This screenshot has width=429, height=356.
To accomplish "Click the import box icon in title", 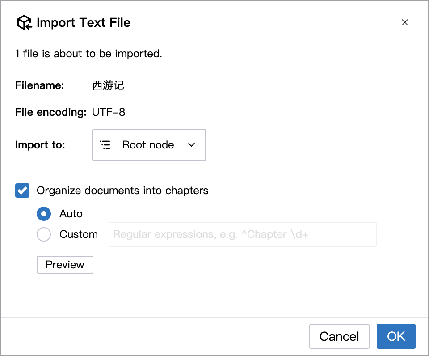I will tap(24, 22).
